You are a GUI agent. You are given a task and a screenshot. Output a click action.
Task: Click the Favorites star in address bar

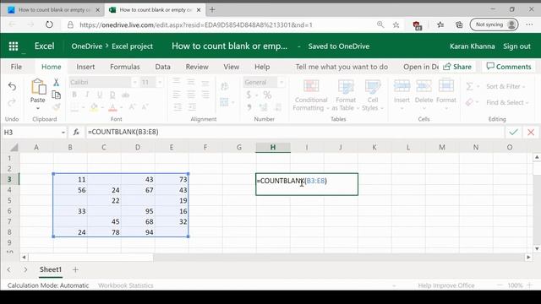pyautogui.click(x=396, y=24)
